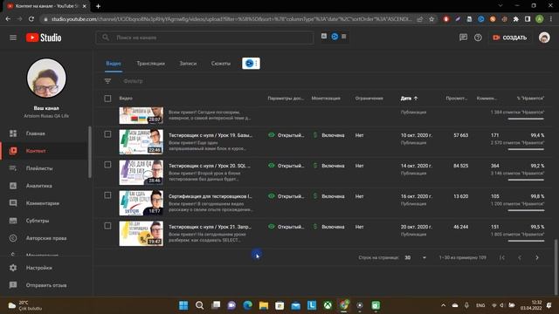Click the СОЗДАТЬ button
The height and width of the screenshot is (314, 559).
(x=509, y=38)
